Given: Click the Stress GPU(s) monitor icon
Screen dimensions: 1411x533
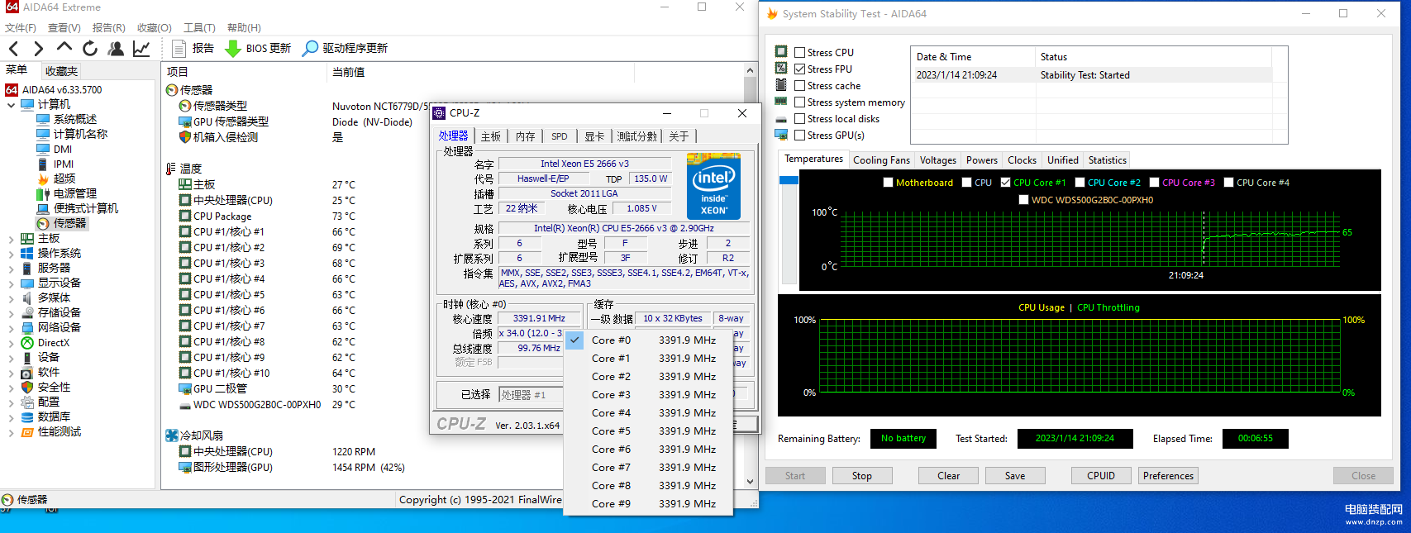Looking at the screenshot, I should pyautogui.click(x=781, y=135).
